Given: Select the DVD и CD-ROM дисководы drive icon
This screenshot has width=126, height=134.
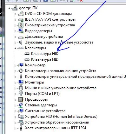Looking at the screenshot, I should tap(21, 14).
